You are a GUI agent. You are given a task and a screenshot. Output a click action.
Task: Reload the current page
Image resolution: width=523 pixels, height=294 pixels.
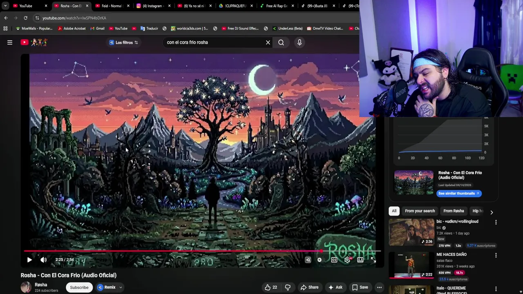[25, 18]
